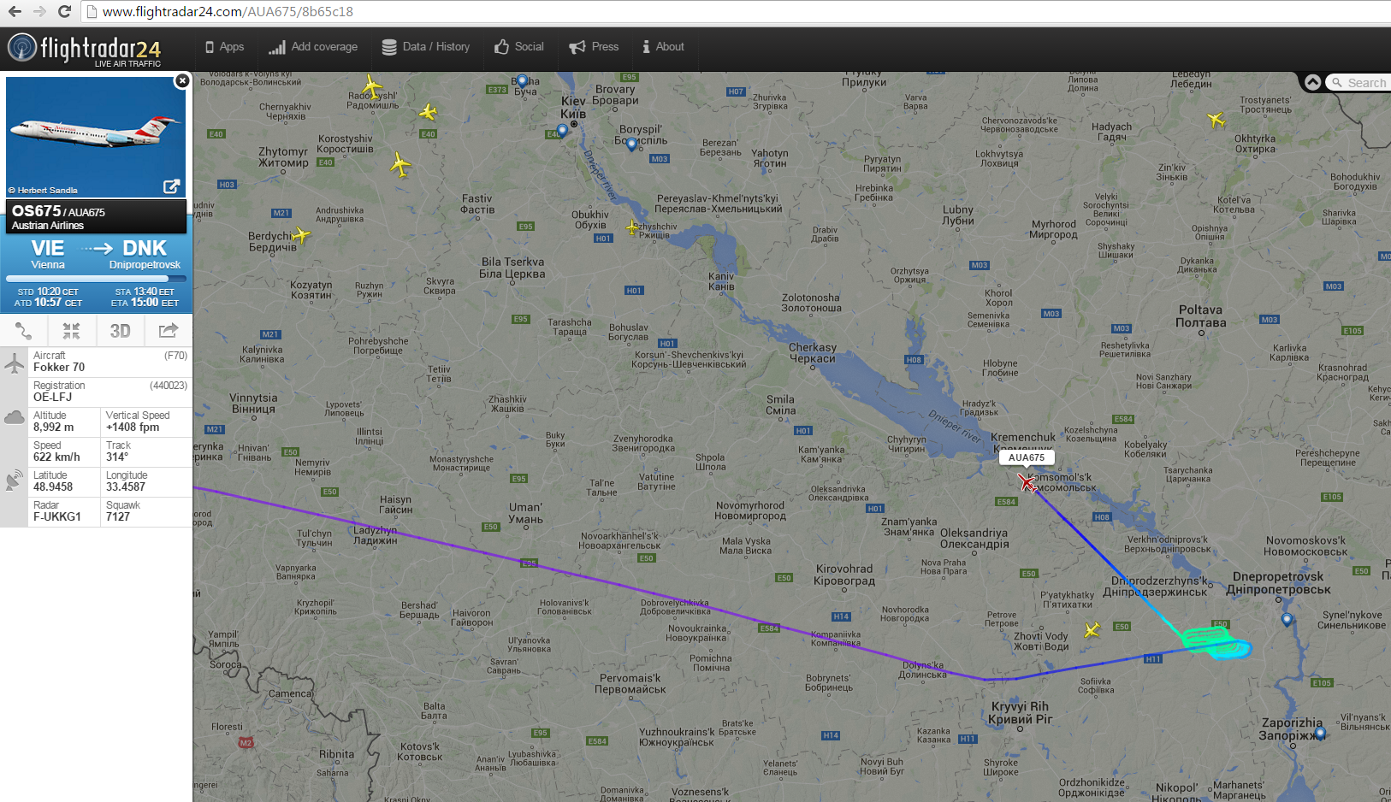Click the yellow plane near Zhovti Vody
The width and height of the screenshot is (1391, 802).
point(1092,630)
